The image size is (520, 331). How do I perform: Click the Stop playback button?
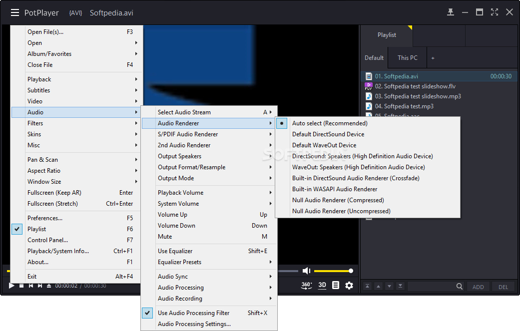click(x=21, y=286)
